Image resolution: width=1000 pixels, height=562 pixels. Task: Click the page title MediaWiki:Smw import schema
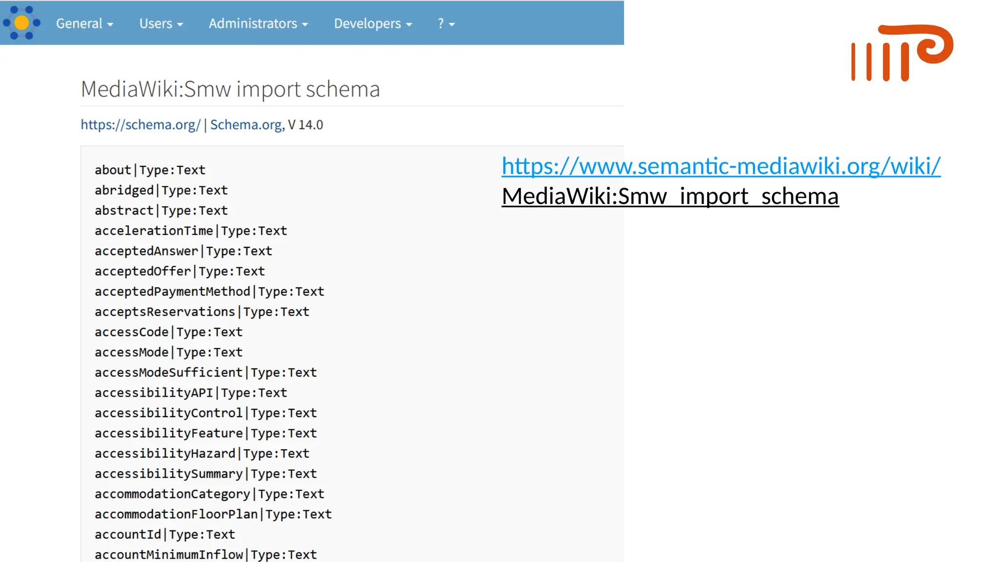click(x=230, y=89)
